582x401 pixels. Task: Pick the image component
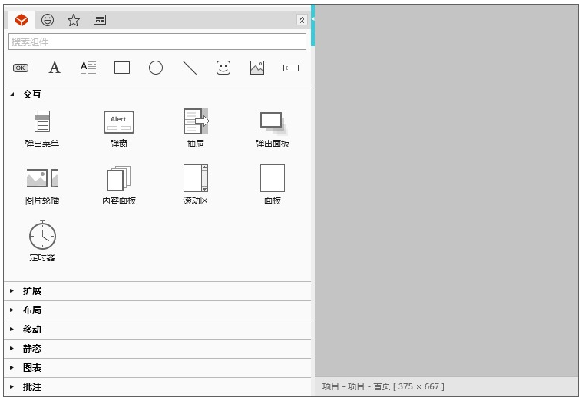[257, 68]
